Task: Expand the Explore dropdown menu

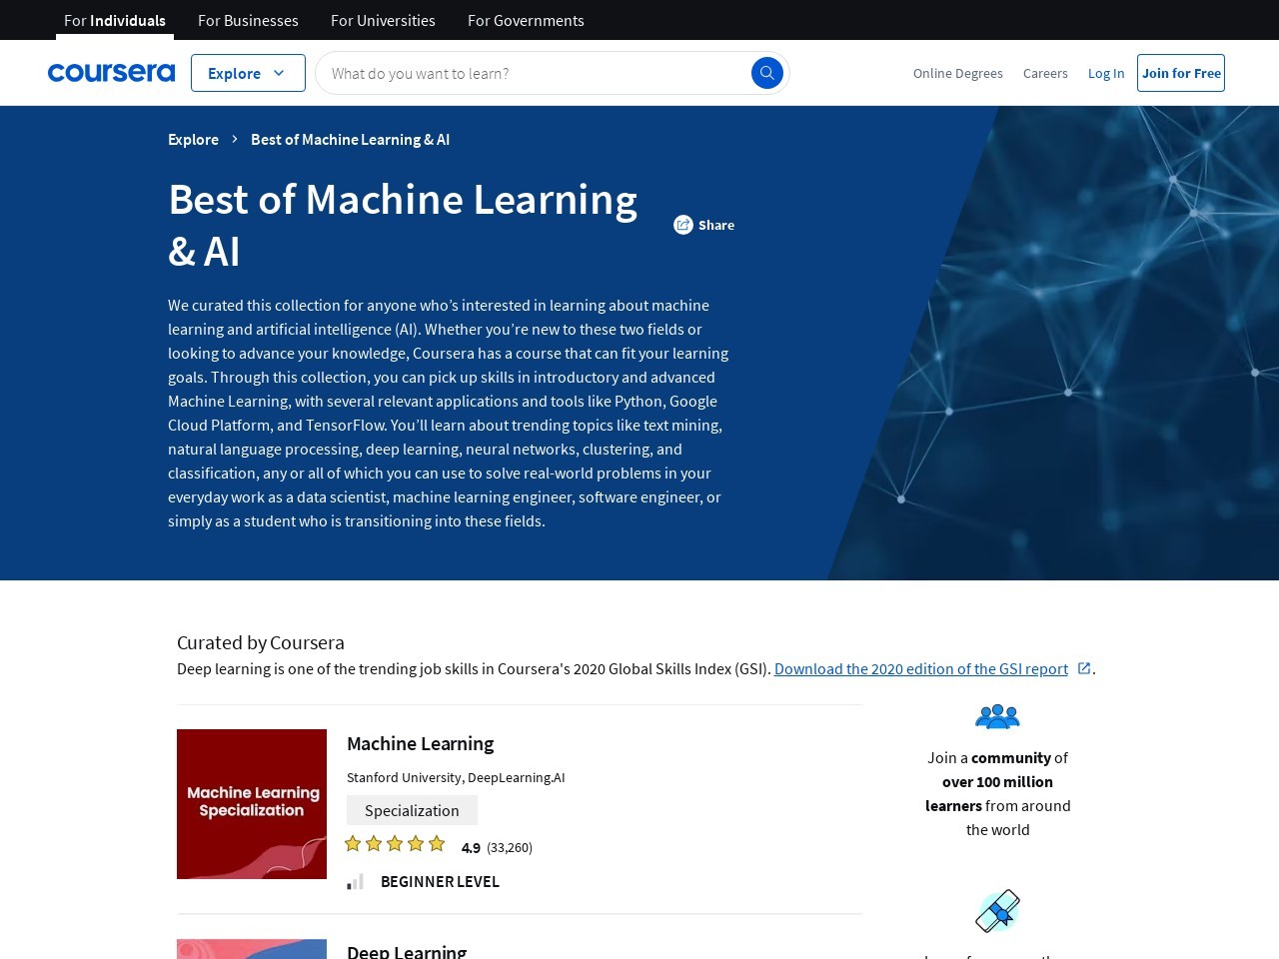Action: click(248, 73)
